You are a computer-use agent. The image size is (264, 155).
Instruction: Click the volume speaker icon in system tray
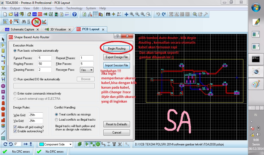[258, 134]
